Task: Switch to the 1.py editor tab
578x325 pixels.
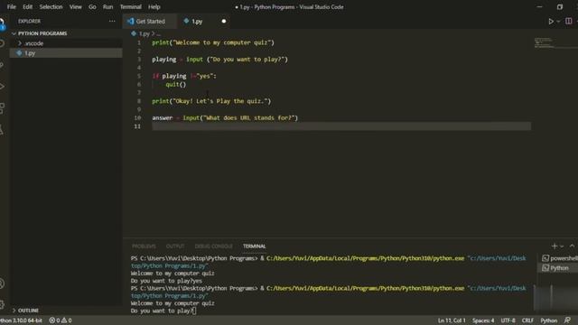Action: click(x=205, y=22)
